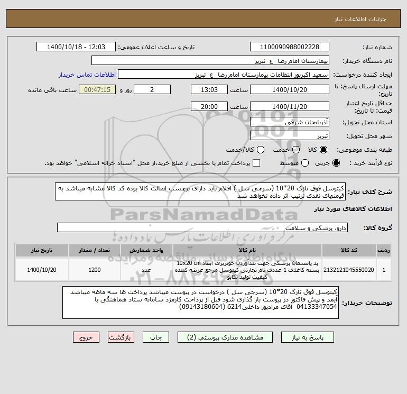Image resolution: width=407 pixels, height=394 pixels.
Task: Click the countdown timer 00:47:15
Action: coord(97,89)
